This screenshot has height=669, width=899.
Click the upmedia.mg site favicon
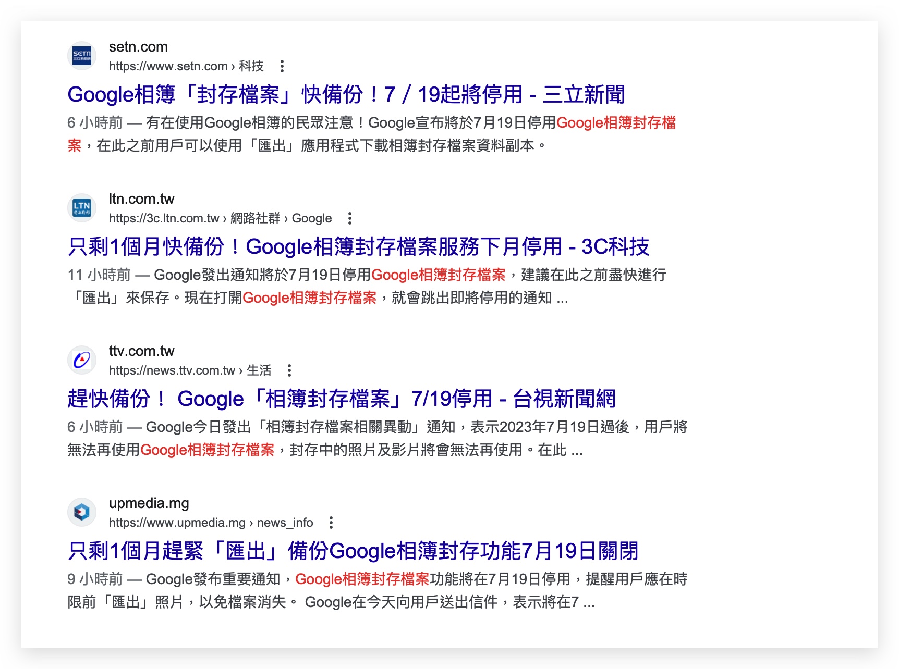tap(82, 512)
